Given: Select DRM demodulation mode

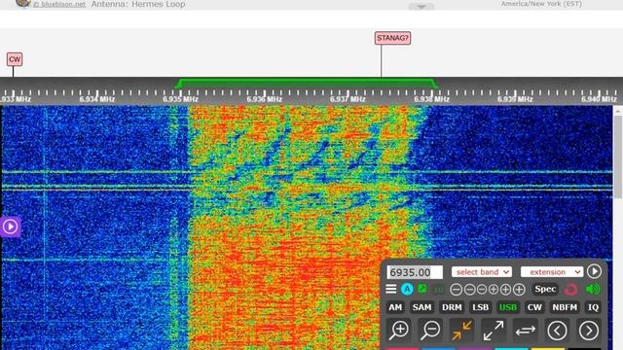Looking at the screenshot, I should click(x=452, y=307).
